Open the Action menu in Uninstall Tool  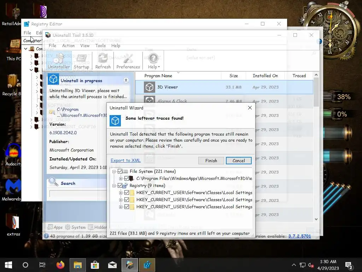pos(68,46)
